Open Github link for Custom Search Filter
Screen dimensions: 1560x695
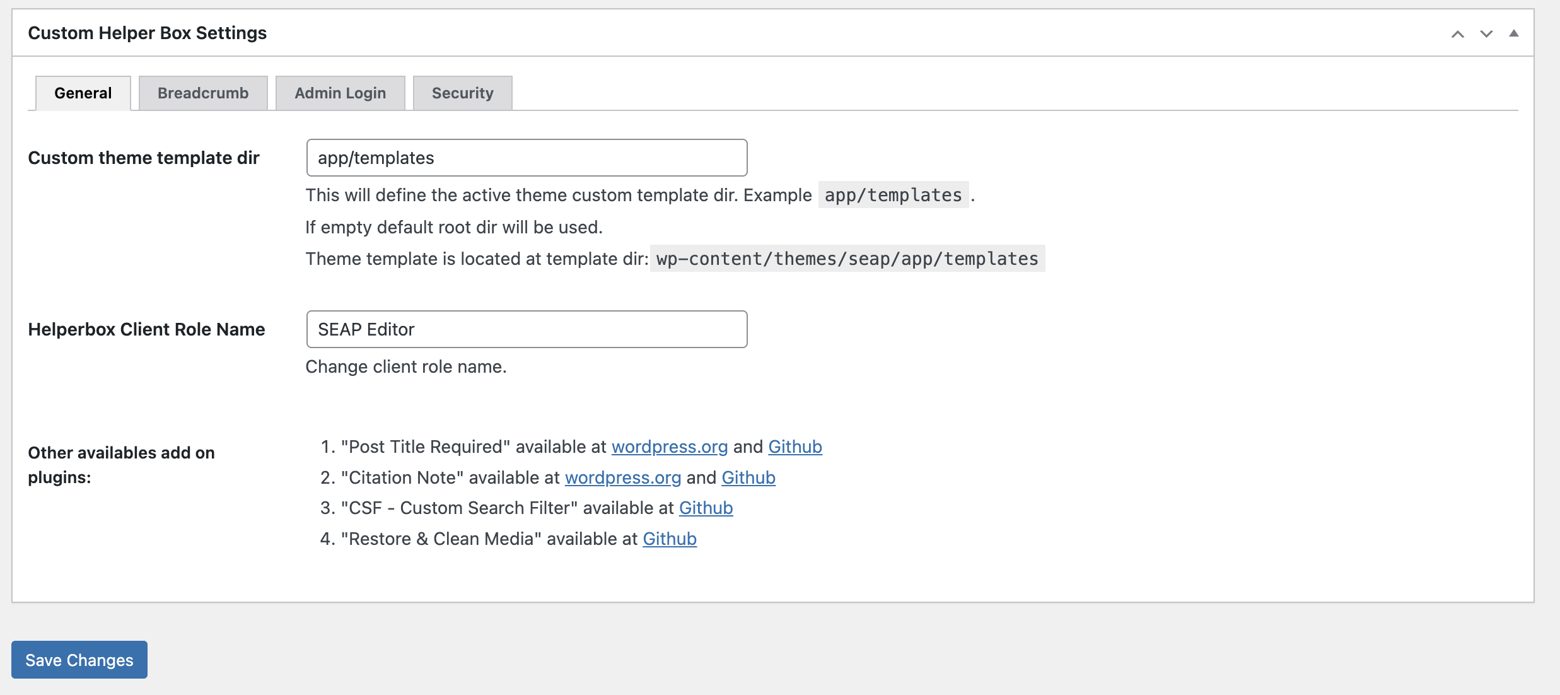[706, 508]
